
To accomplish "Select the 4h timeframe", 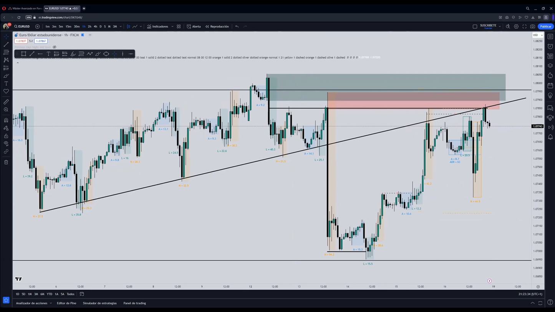I will pyautogui.click(x=95, y=26).
